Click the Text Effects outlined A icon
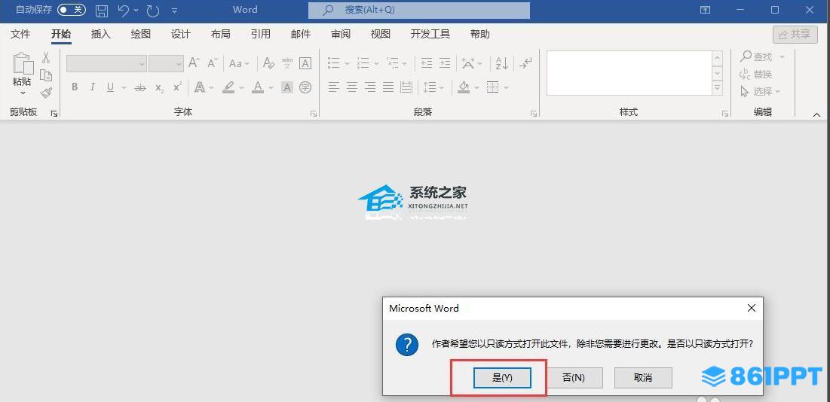 coord(200,87)
